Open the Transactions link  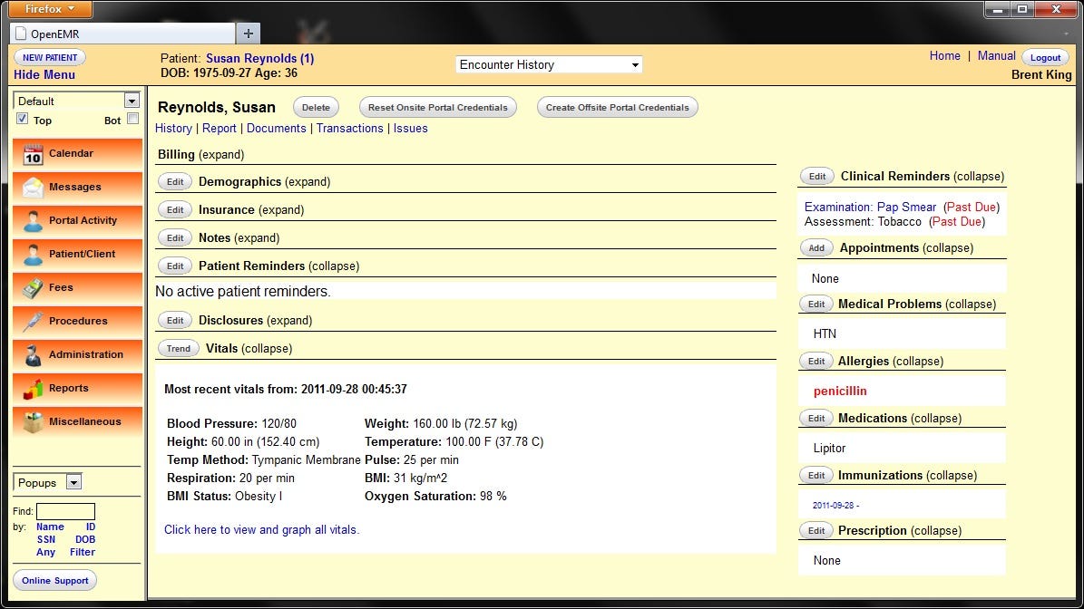[349, 129]
